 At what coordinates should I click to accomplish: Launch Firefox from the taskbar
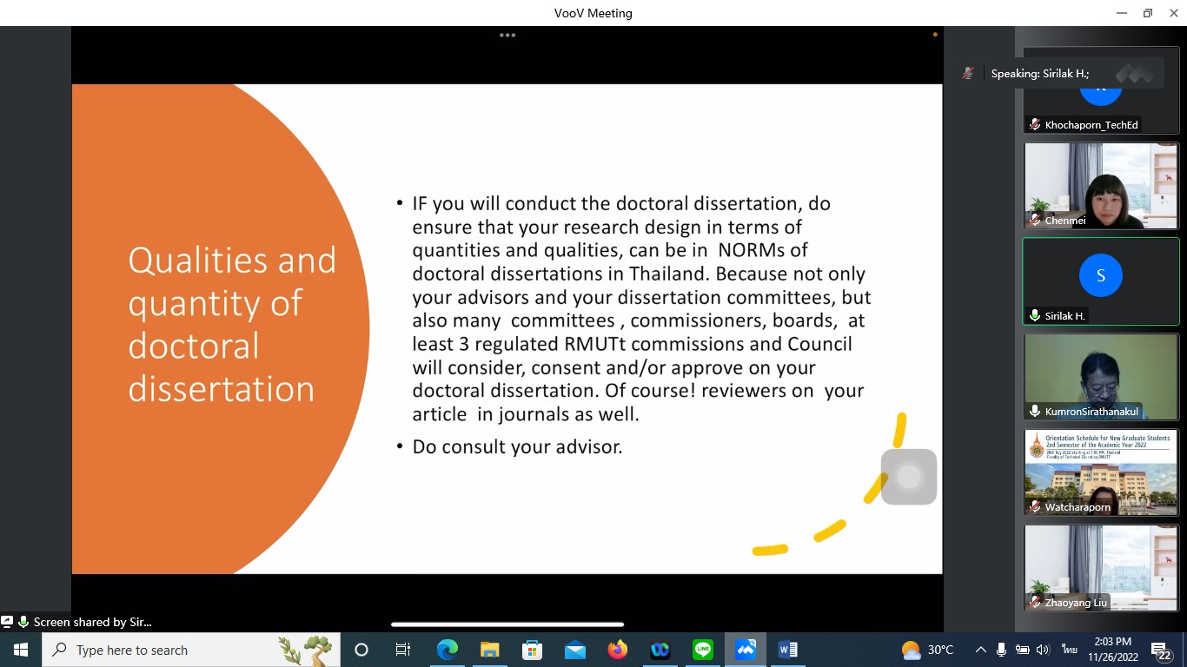pyautogui.click(x=618, y=650)
